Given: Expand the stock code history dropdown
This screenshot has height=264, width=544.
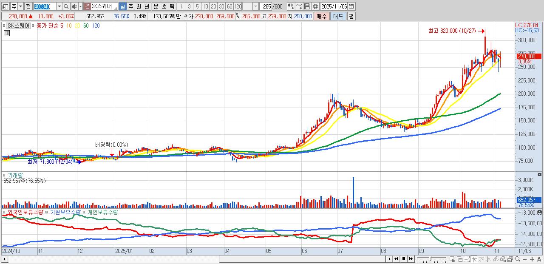Looking at the screenshot, I should (x=59, y=6).
